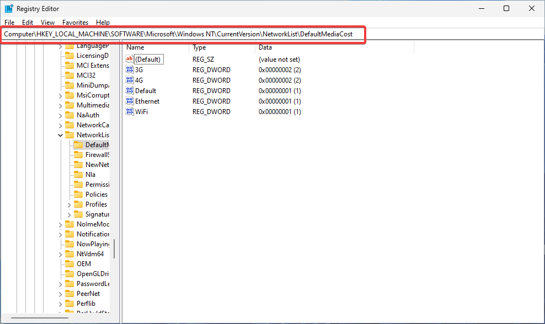Open the Help menu
The width and height of the screenshot is (545, 324).
pos(103,22)
